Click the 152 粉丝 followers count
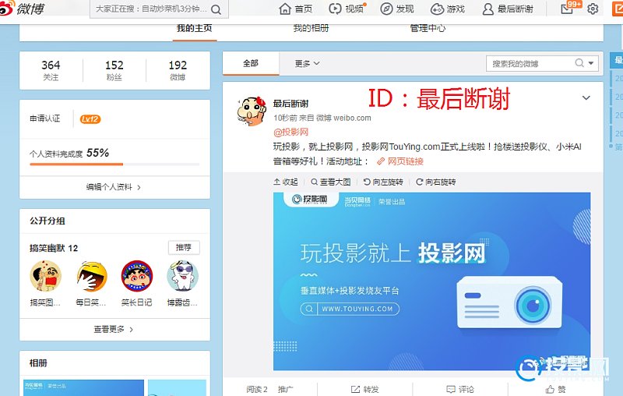 (114, 70)
